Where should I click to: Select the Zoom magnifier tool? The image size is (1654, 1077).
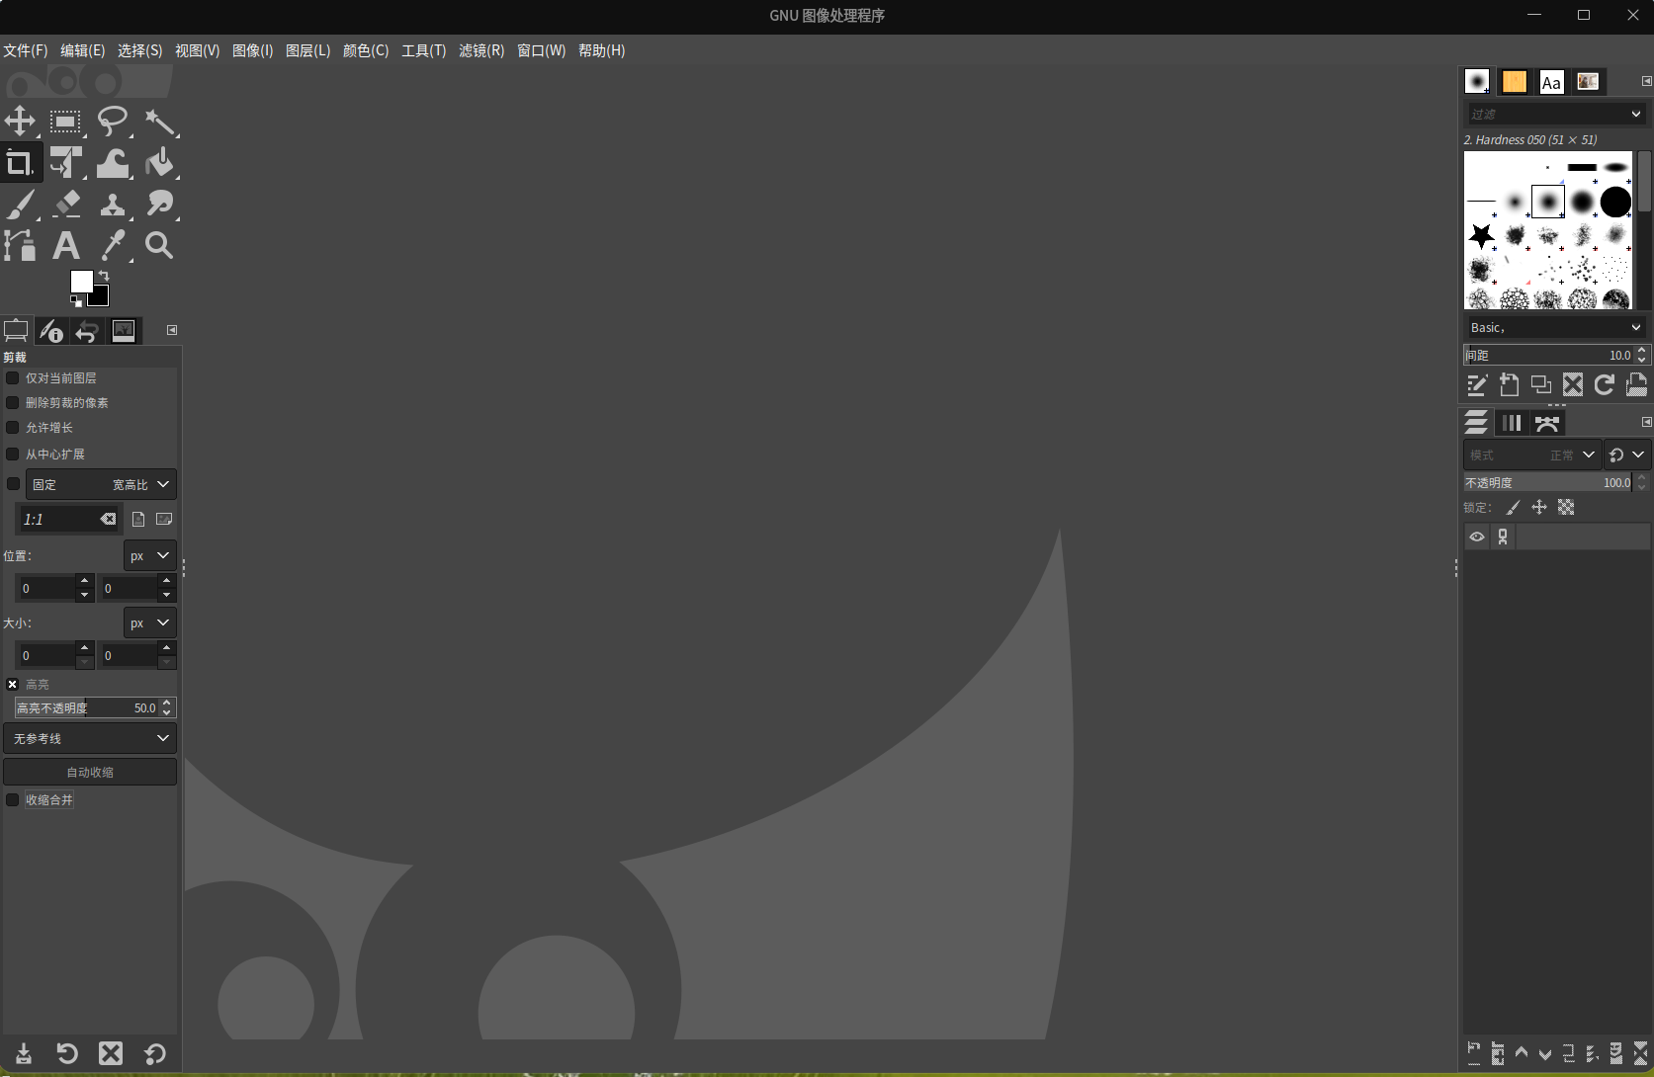[x=159, y=245]
